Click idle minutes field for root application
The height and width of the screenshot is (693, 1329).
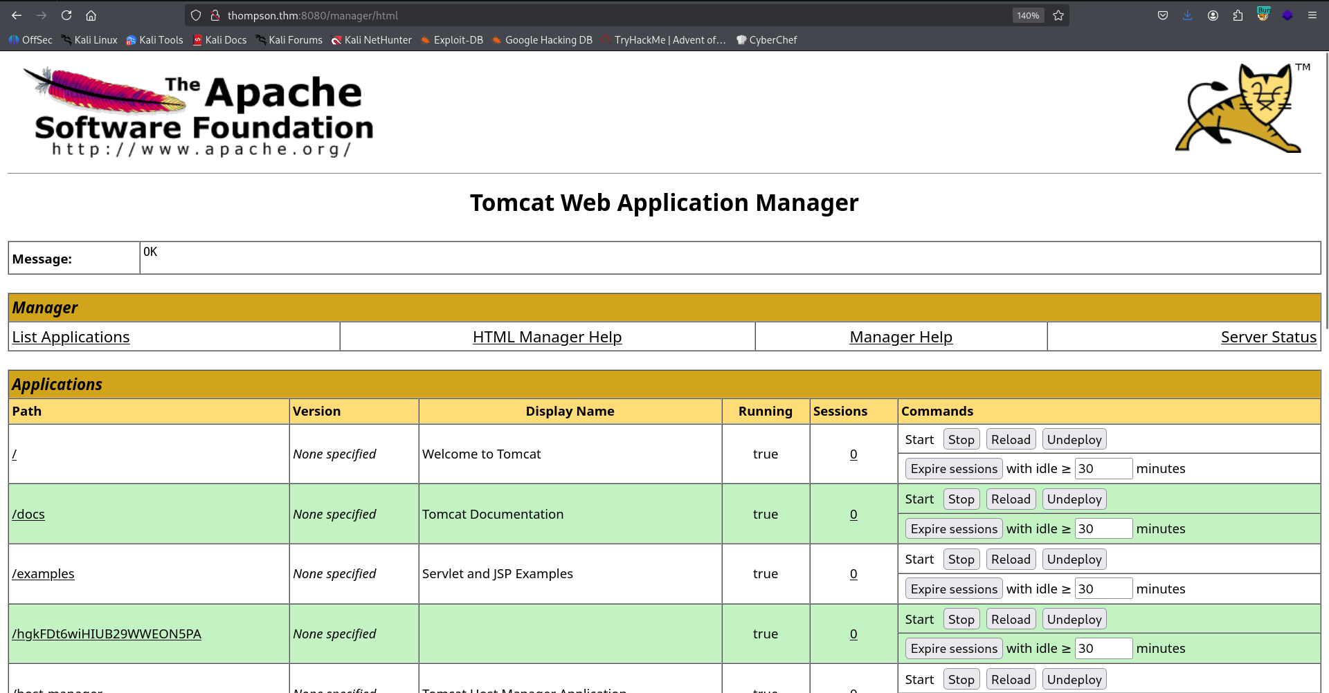(x=1103, y=469)
